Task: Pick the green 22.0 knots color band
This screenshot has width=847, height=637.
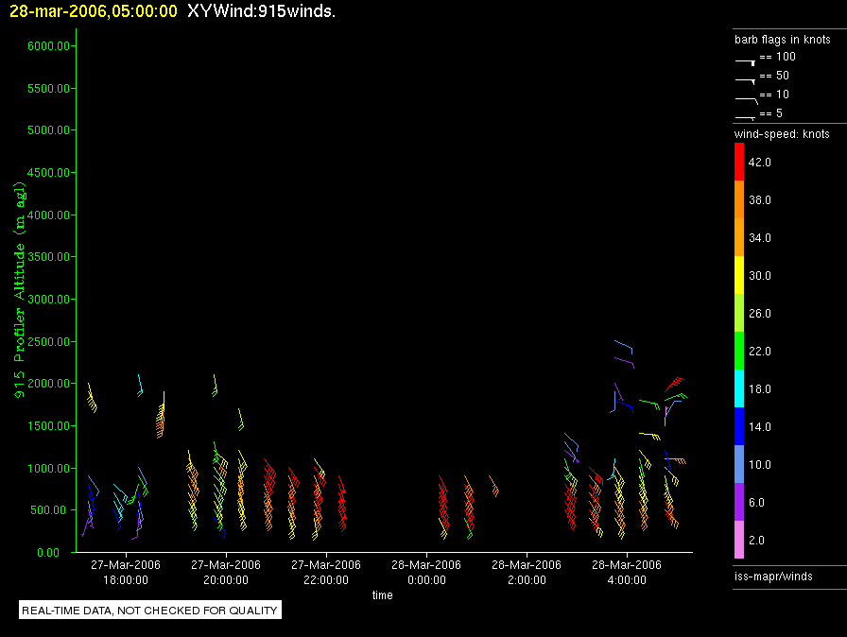Action: pos(739,351)
